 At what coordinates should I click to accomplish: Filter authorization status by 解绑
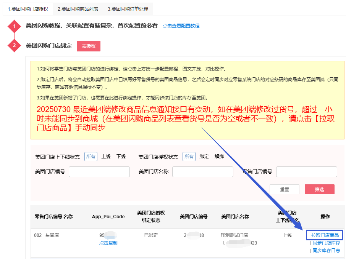(219, 157)
